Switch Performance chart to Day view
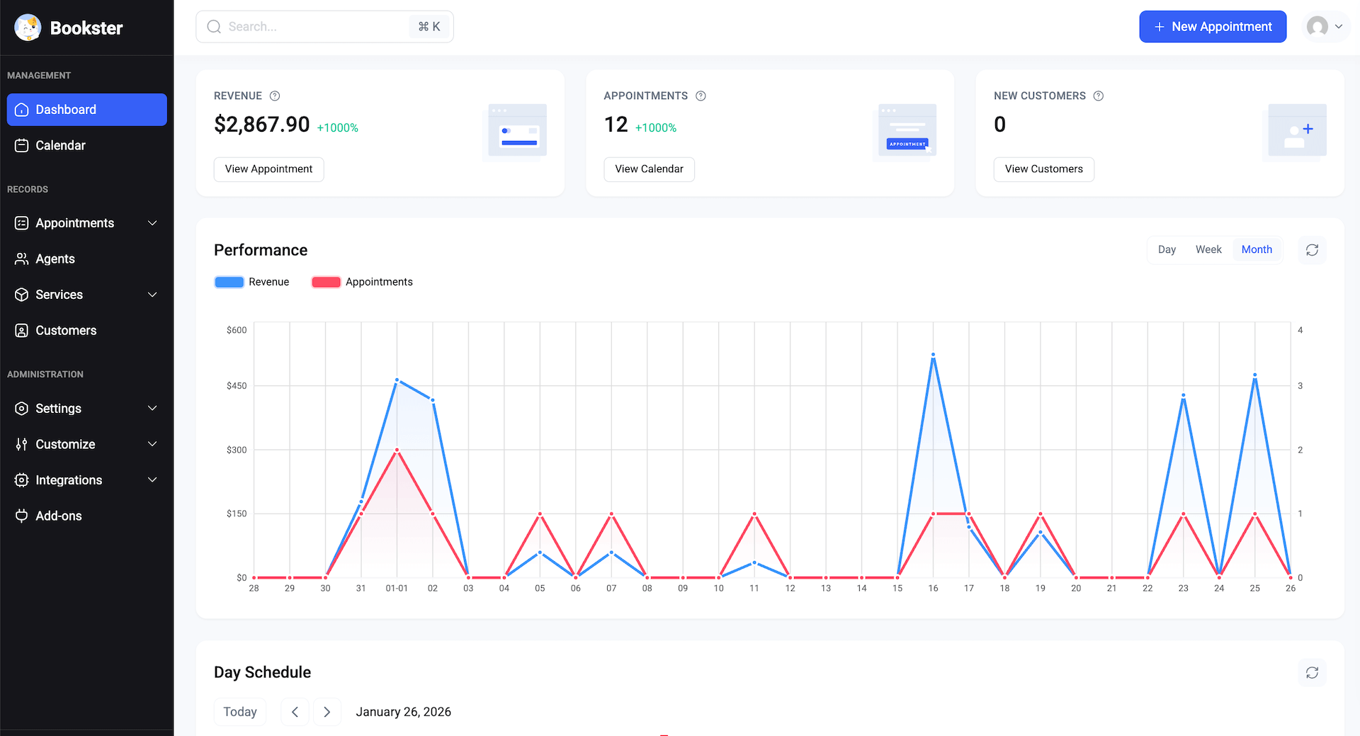1360x736 pixels. click(x=1167, y=249)
